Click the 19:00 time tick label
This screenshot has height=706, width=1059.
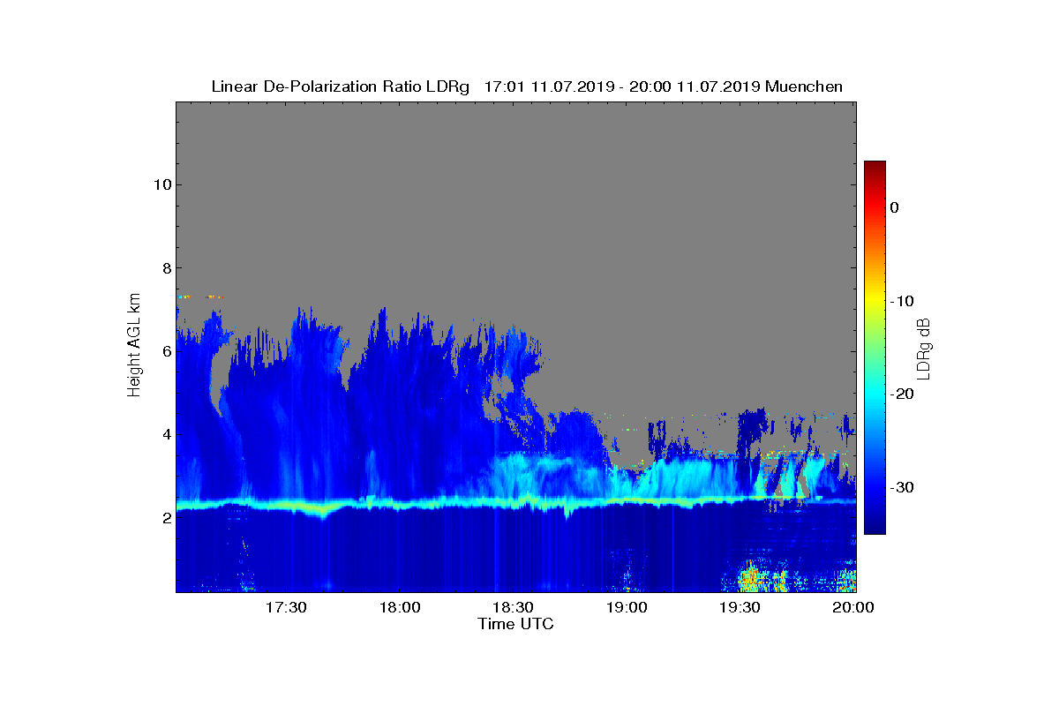tap(626, 608)
